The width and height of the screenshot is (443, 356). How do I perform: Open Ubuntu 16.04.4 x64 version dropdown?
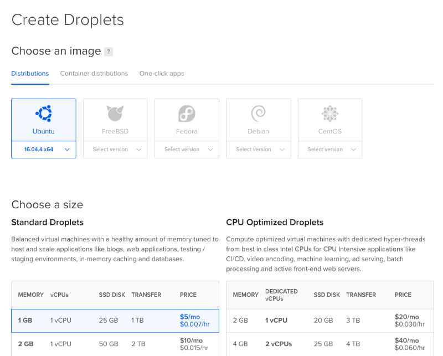coord(44,149)
